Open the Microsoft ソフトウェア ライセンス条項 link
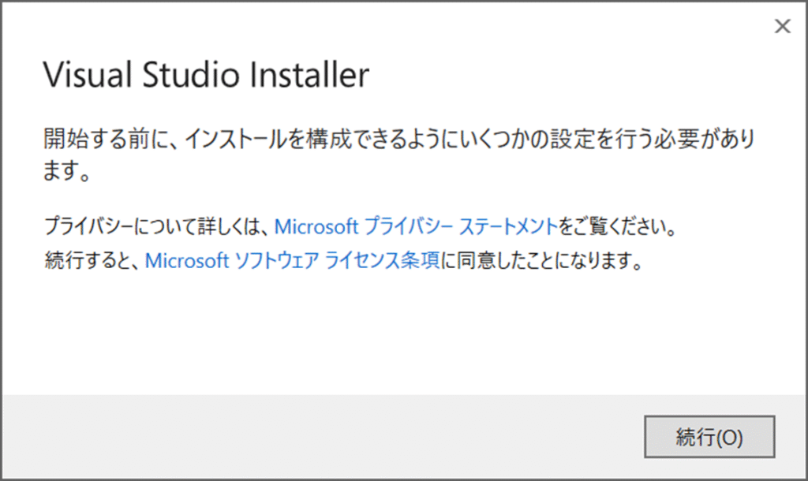This screenshot has width=808, height=481. click(x=292, y=260)
